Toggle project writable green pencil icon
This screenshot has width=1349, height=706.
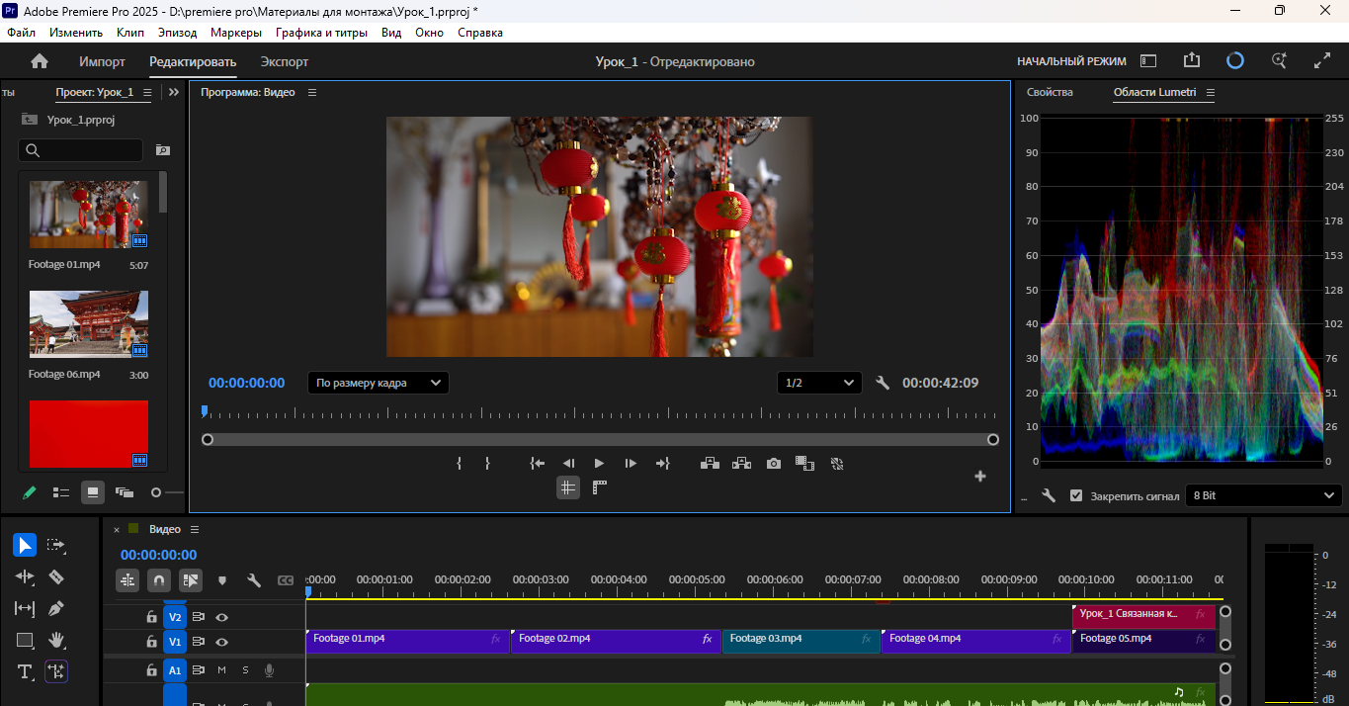tap(30, 491)
